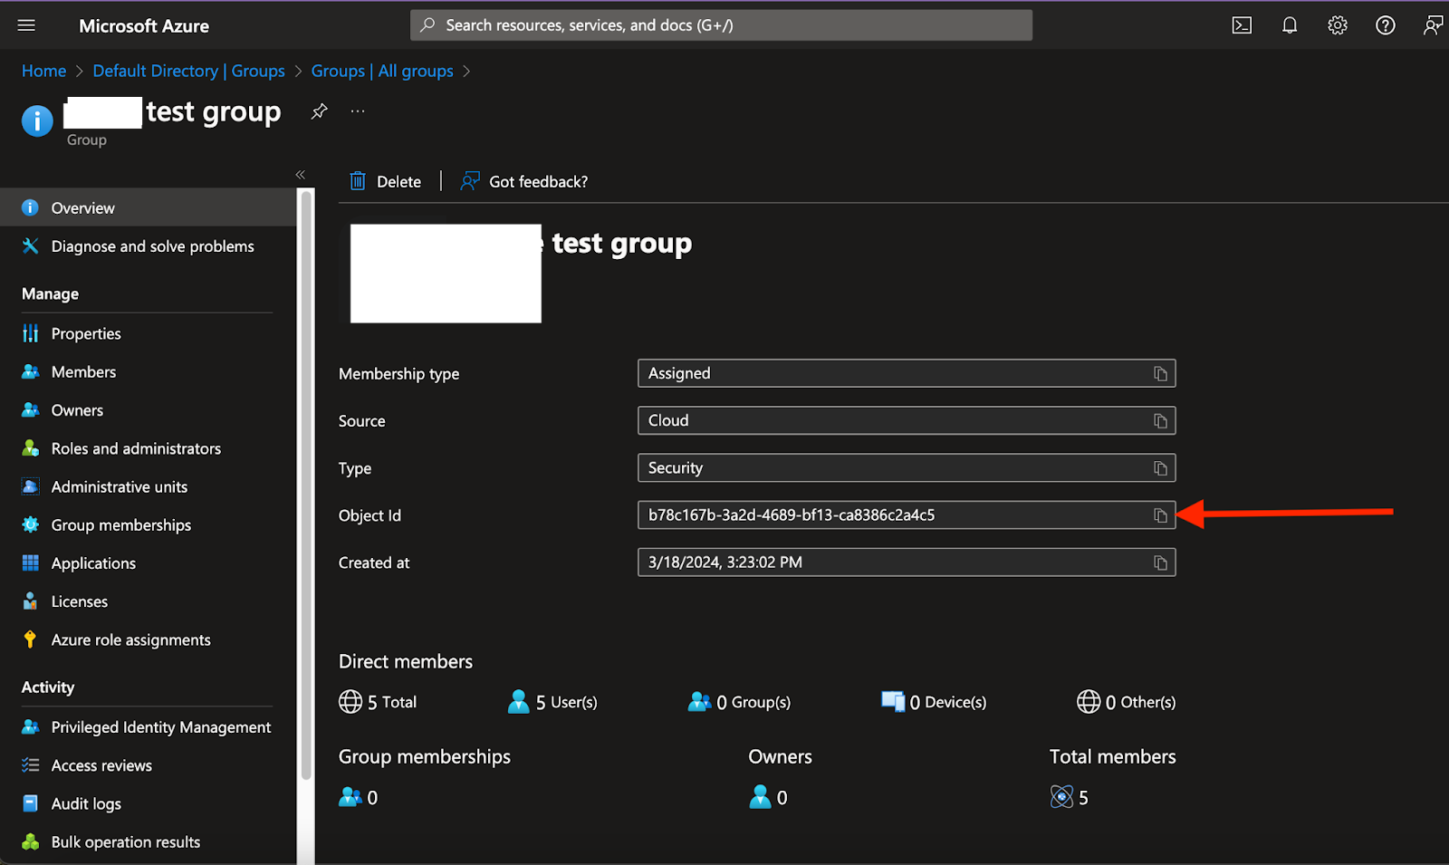Open portal settings gear
Screen dimensions: 1449x865
[x=1338, y=25]
